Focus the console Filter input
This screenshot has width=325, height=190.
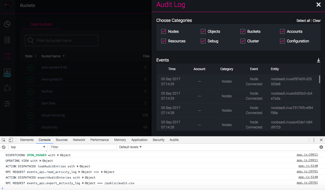[83, 147]
